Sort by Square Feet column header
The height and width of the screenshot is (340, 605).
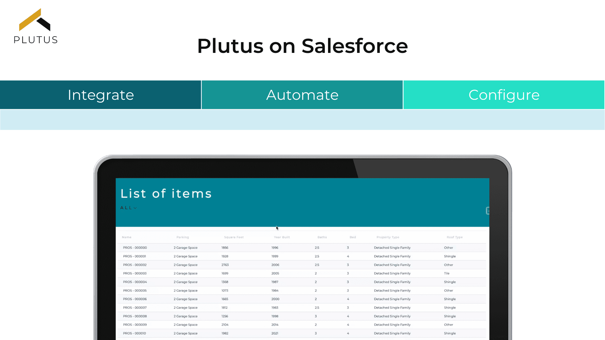tap(234, 237)
